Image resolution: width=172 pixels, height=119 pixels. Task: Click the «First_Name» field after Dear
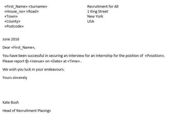point(23,47)
